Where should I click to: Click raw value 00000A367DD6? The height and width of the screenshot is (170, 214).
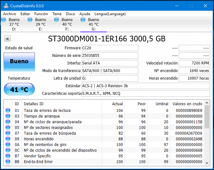(189, 133)
